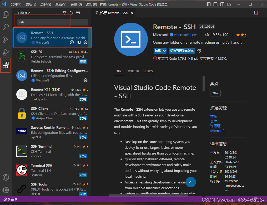
Task: Select the 扩展包 tab
Action: [x=149, y=71]
